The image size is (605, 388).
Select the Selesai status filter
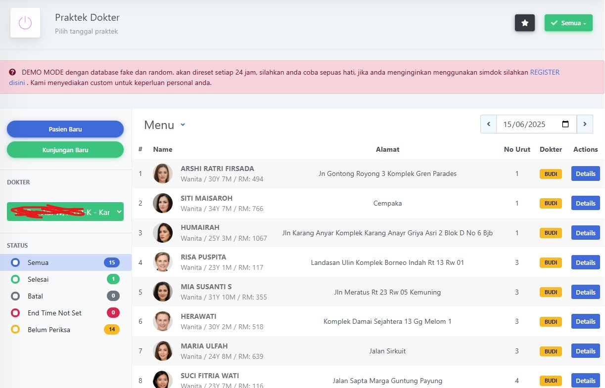[38, 279]
